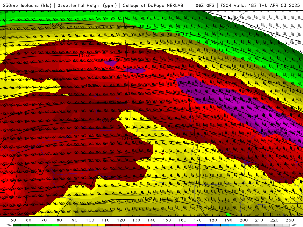The height and width of the screenshot is (227, 303).
Task: Click the 10320 height contour label
Action: click(113, 102)
